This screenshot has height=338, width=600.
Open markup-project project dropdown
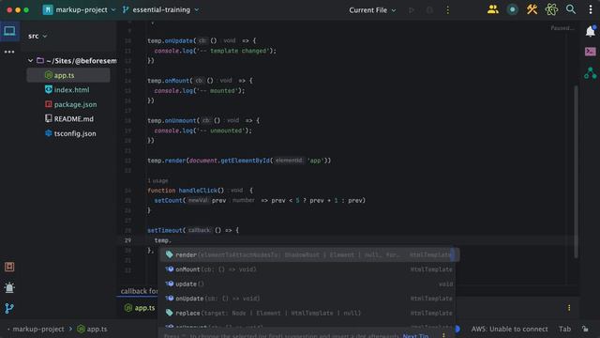pyautogui.click(x=79, y=9)
